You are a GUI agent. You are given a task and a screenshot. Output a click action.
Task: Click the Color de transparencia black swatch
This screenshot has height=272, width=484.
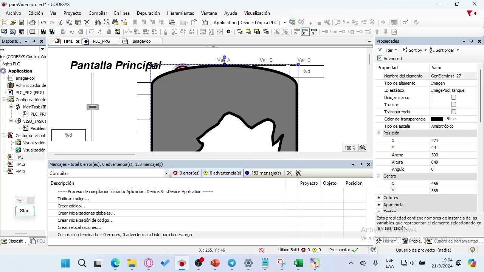[437, 119]
